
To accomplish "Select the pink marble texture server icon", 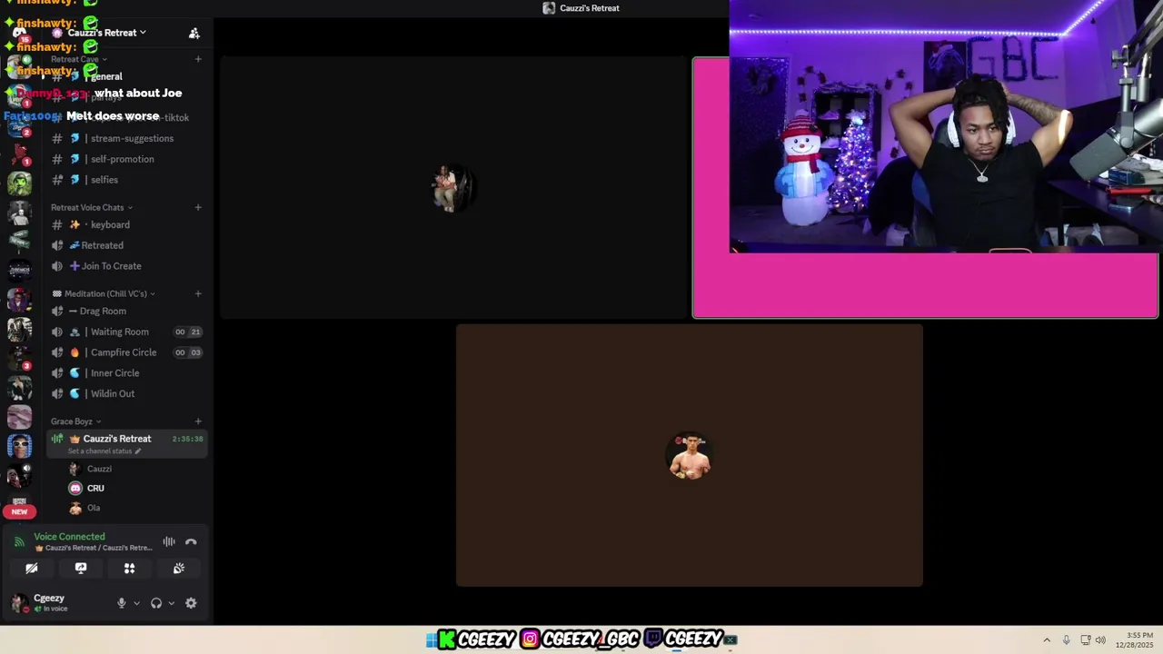I will [19, 417].
